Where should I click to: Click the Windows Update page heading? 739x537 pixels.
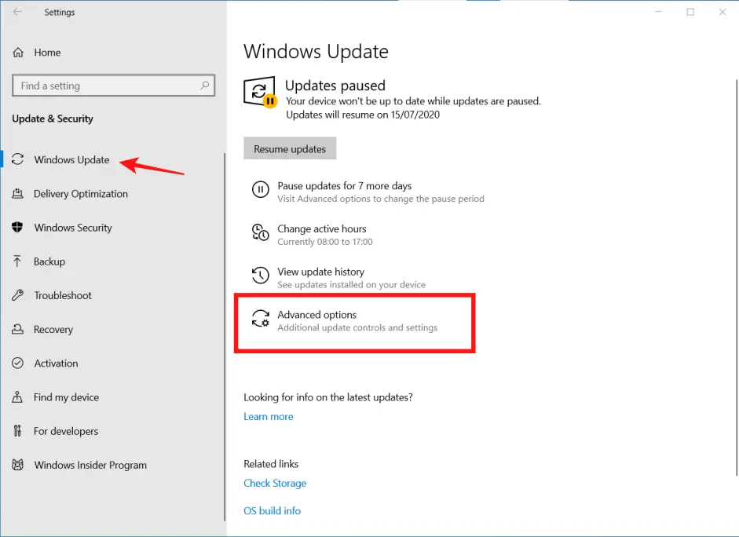point(316,51)
